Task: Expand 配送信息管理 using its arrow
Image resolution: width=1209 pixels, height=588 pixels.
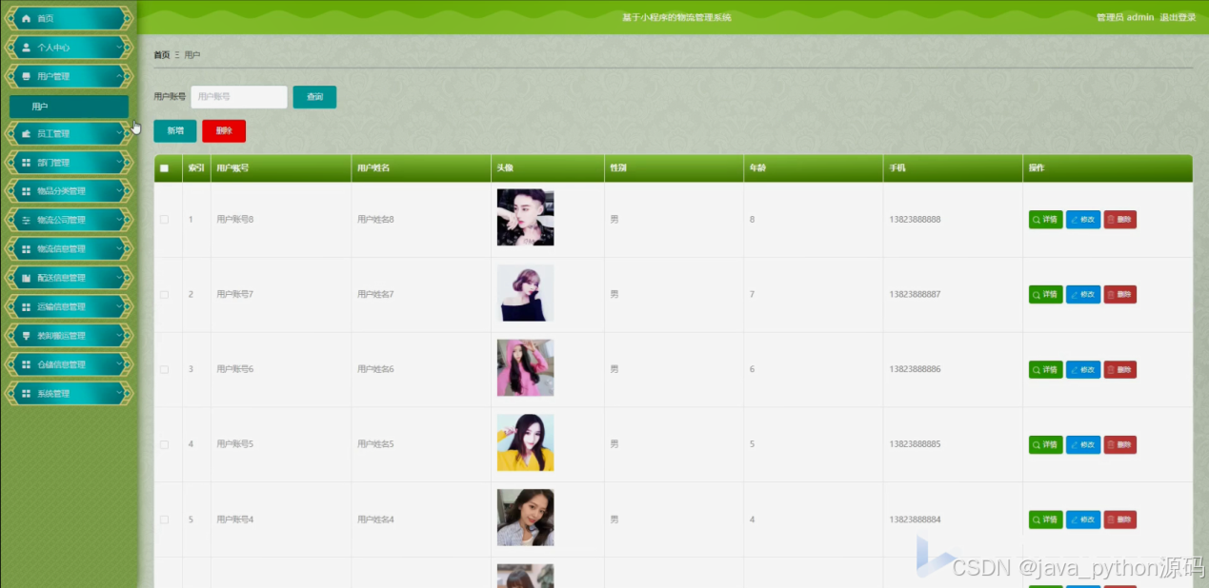Action: tap(119, 278)
